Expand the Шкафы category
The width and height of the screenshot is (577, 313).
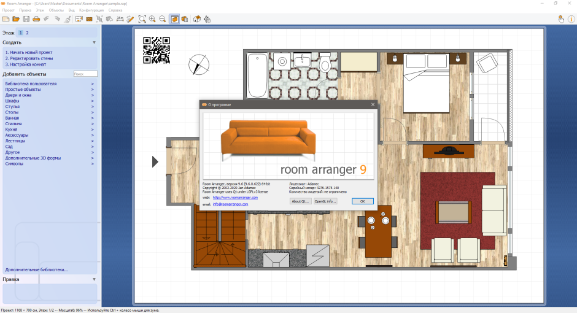coord(49,101)
